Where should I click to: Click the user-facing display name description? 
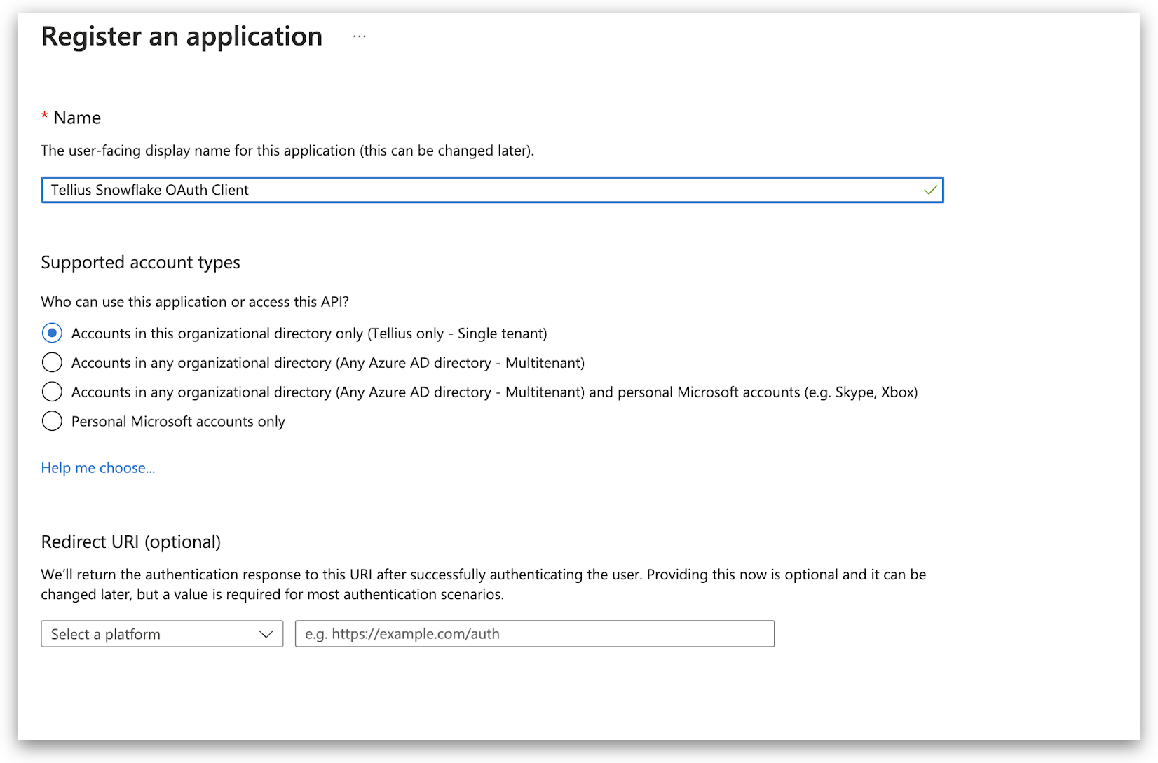click(x=287, y=151)
